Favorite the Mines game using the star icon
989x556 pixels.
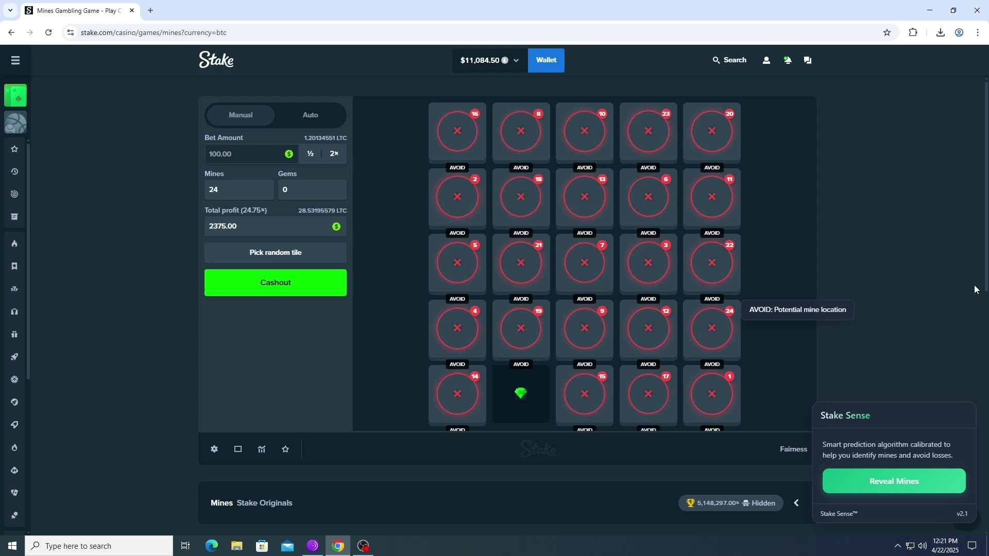[286, 449]
